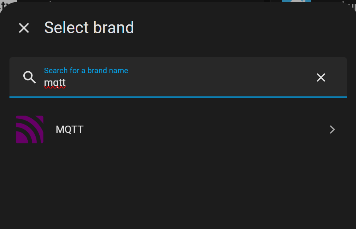Open MQTT details via the disclosure chevron
356x229 pixels.
[332, 129]
